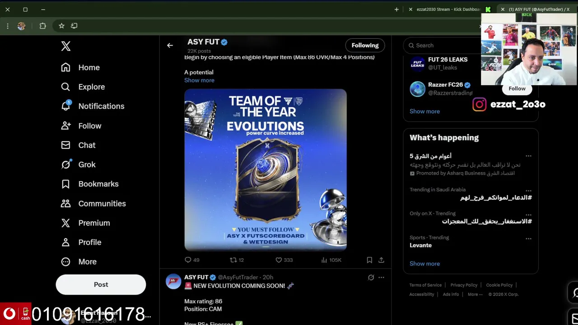Click the Communities sidebar icon
The height and width of the screenshot is (325, 578).
point(65,204)
